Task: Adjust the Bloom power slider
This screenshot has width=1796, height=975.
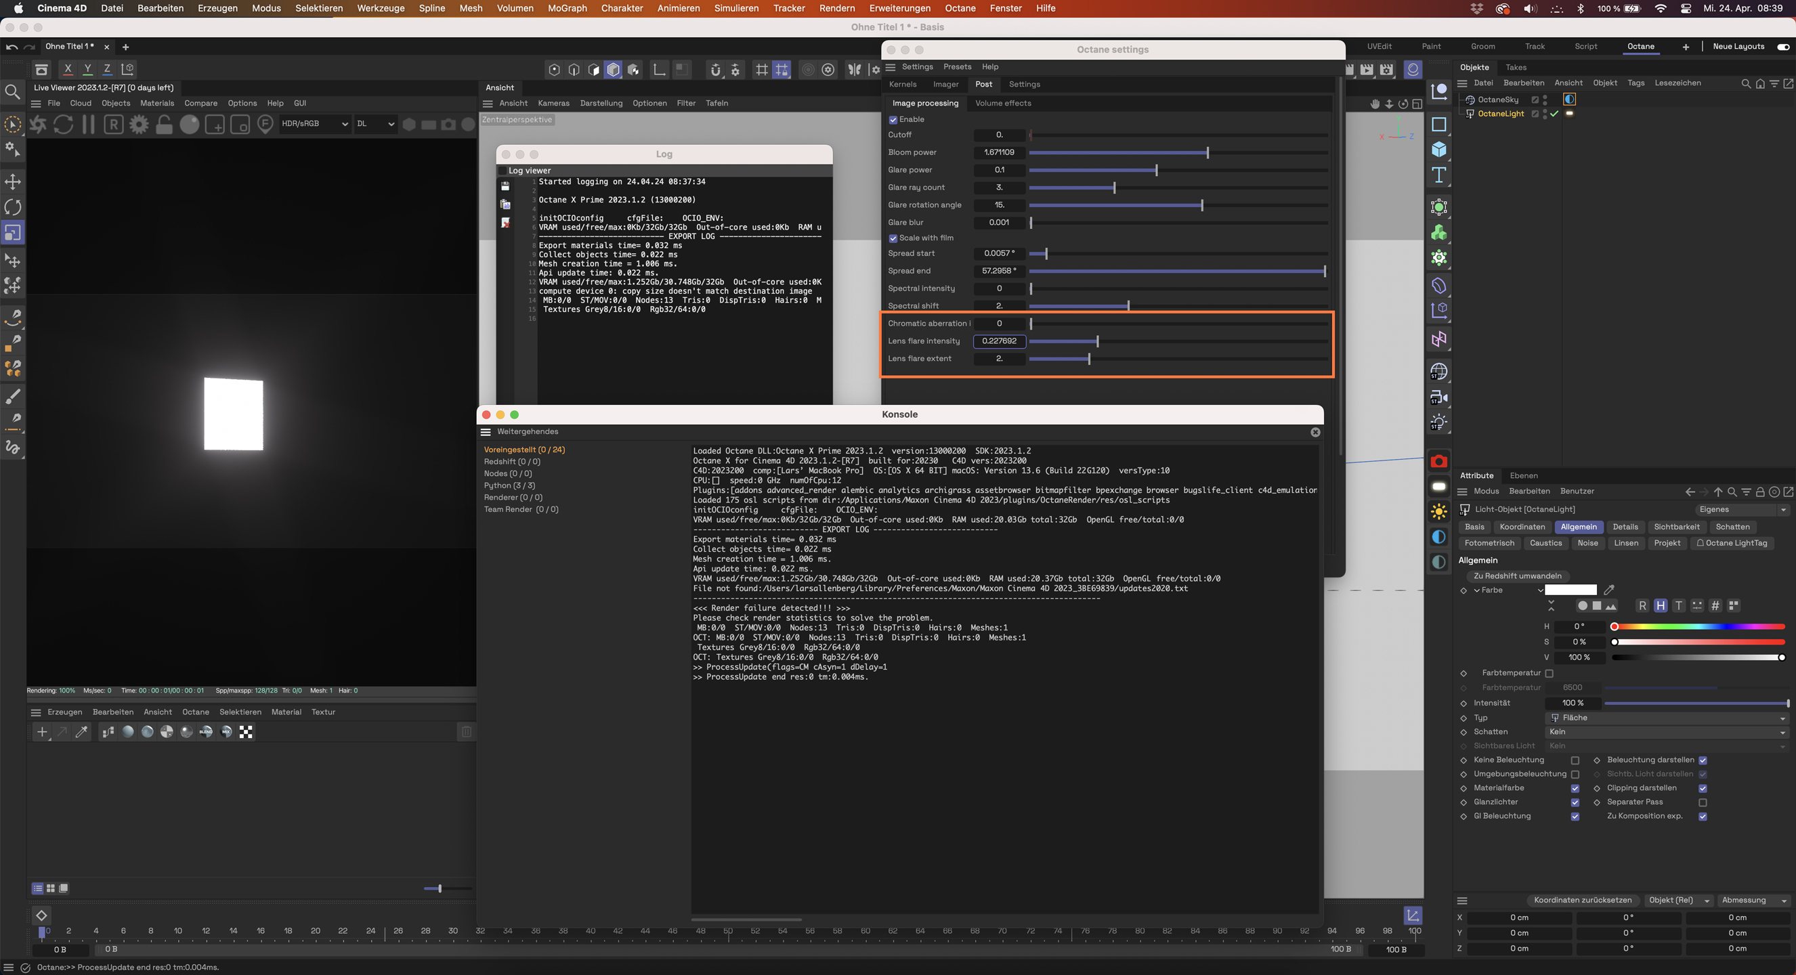Action: click(1207, 152)
